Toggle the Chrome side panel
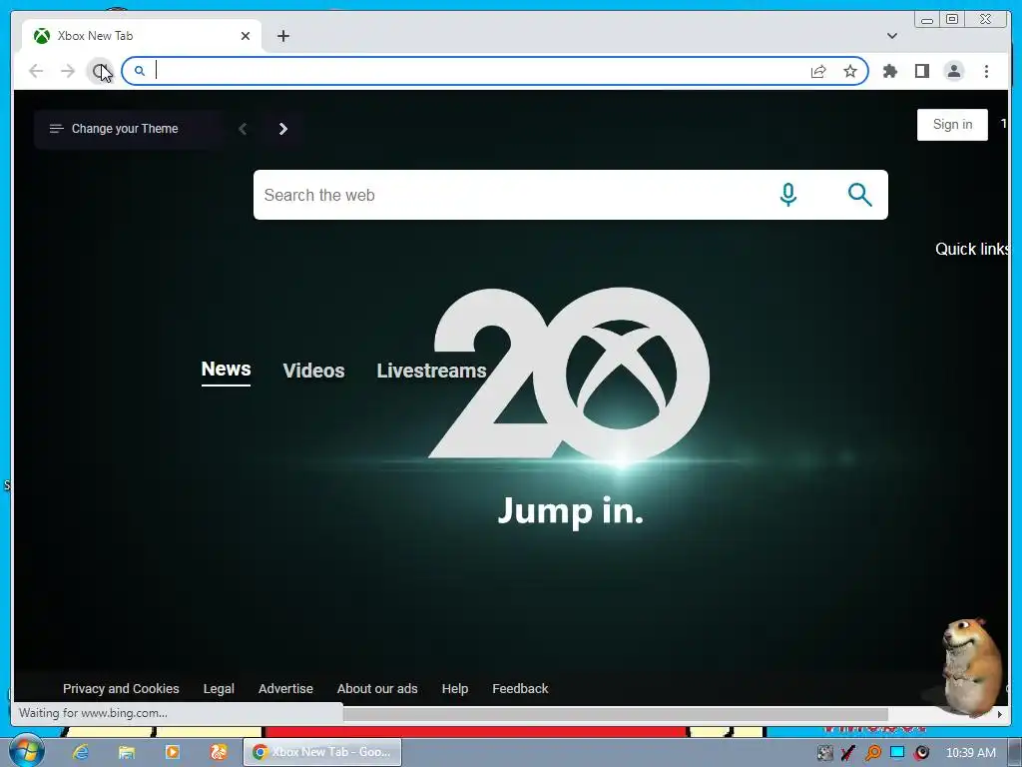The height and width of the screenshot is (767, 1022). [x=921, y=71]
